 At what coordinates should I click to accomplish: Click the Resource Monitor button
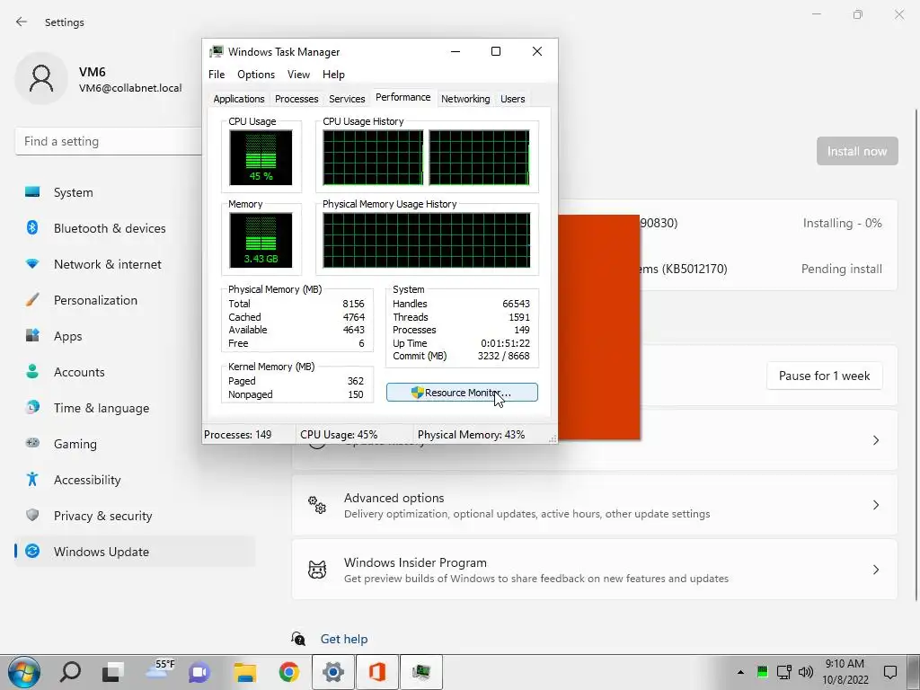tap(462, 393)
